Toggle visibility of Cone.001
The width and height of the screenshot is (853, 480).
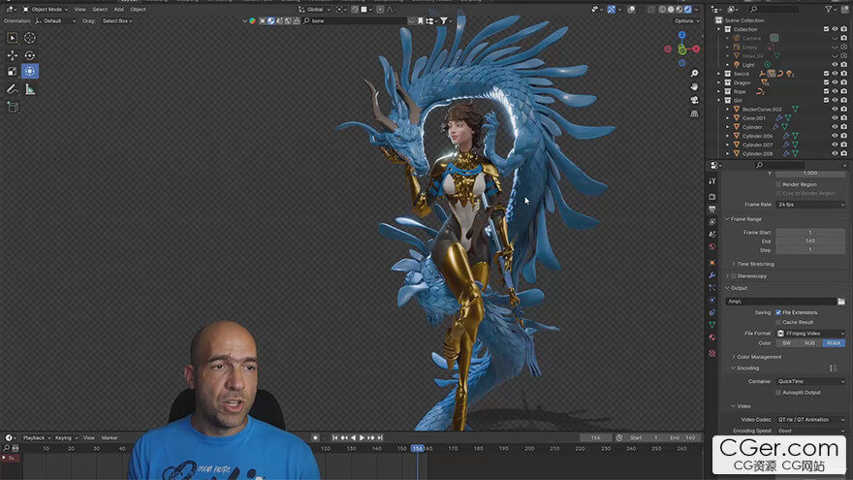pos(835,118)
